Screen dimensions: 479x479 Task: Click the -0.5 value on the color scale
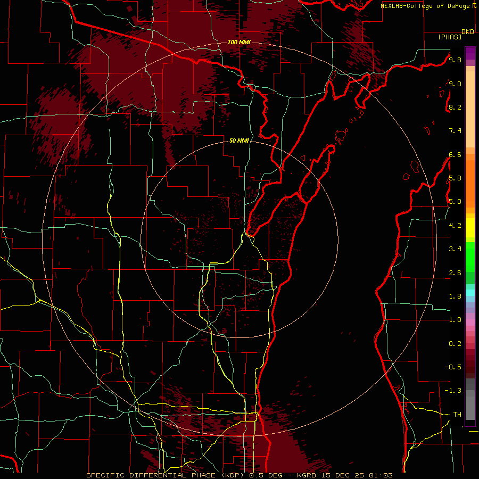453,367
